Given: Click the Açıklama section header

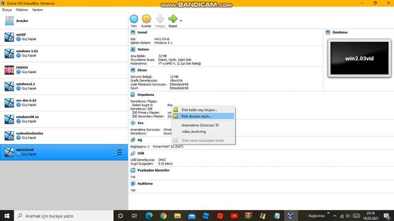Looking at the screenshot, I should tap(145, 184).
